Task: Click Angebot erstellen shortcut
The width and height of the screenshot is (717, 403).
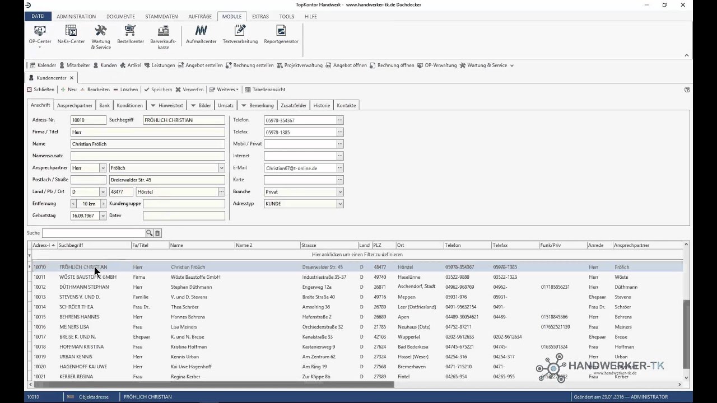Action: click(x=201, y=65)
